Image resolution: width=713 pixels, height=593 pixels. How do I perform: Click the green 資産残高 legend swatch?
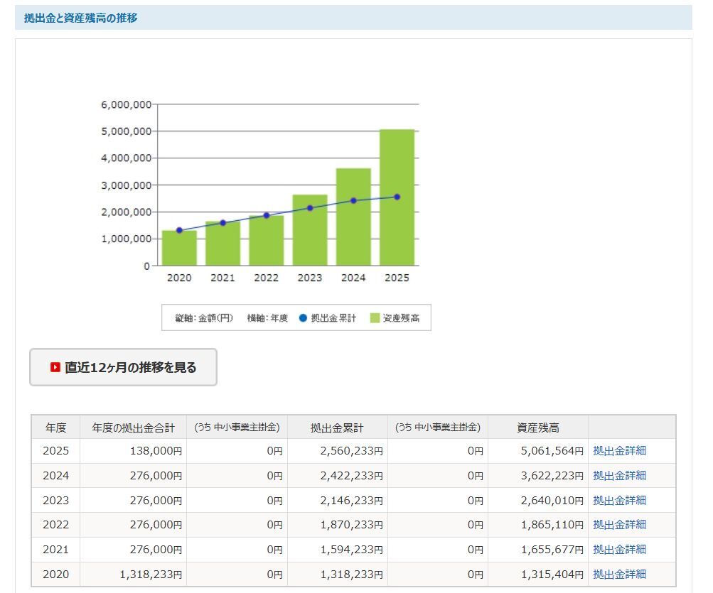(375, 318)
